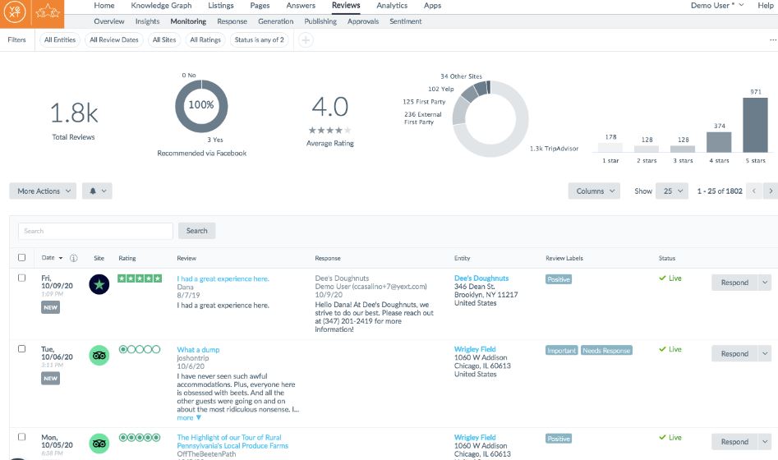Click one-circle rating on 'What a dump' review

coord(140,349)
